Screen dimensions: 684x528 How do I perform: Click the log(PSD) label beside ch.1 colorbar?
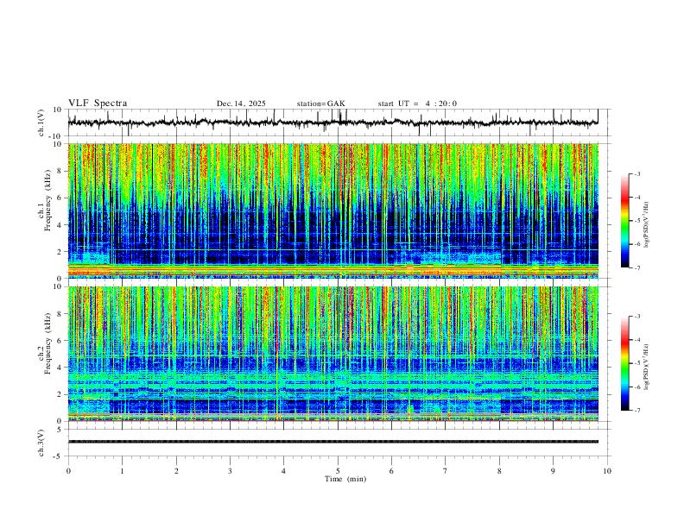click(x=646, y=224)
